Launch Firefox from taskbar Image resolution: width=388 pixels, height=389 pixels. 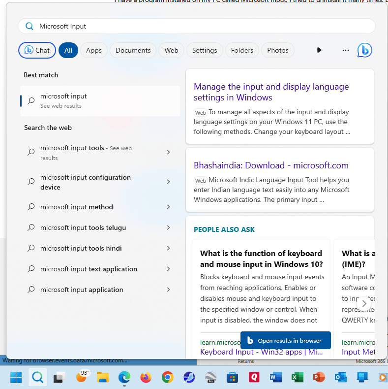point(146,377)
